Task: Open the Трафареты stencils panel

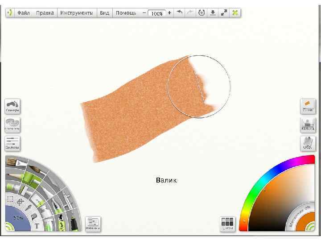Action: click(x=12, y=125)
